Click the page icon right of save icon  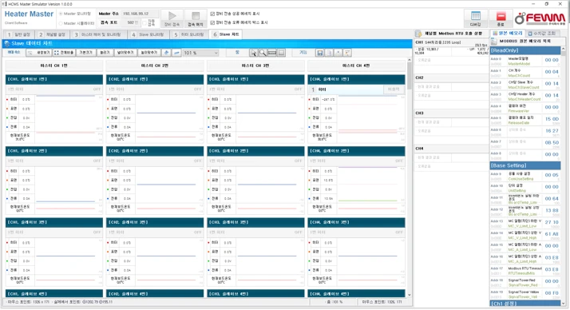coord(329,53)
